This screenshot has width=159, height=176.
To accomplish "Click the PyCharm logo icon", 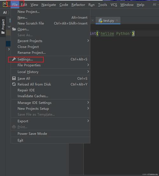I will pyautogui.click(x=5, y=4).
